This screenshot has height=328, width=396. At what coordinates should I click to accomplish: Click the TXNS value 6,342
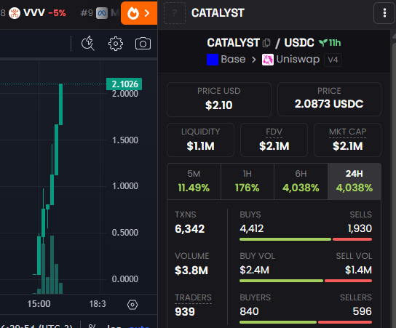[190, 229]
